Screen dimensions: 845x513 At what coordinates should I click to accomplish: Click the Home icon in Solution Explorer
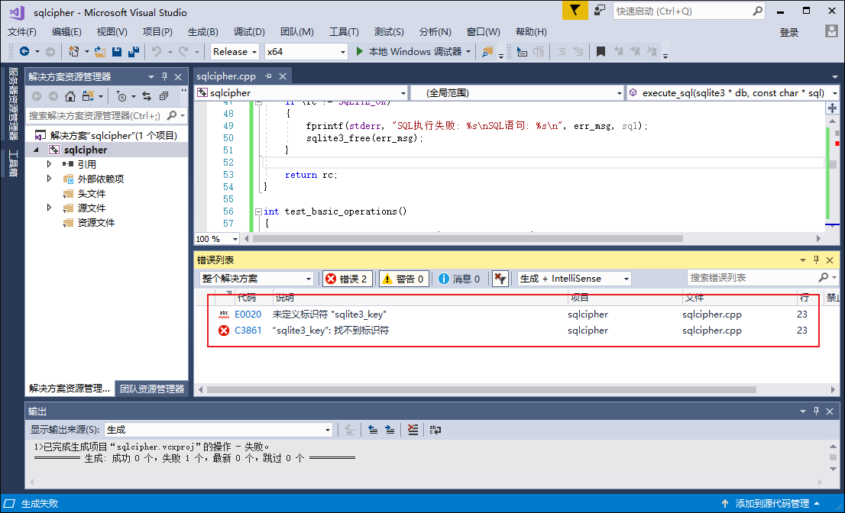(x=70, y=96)
